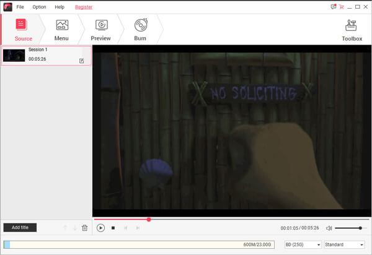The width and height of the screenshot is (372, 255).
Task: Move title down with arrow icon
Action: click(x=75, y=228)
